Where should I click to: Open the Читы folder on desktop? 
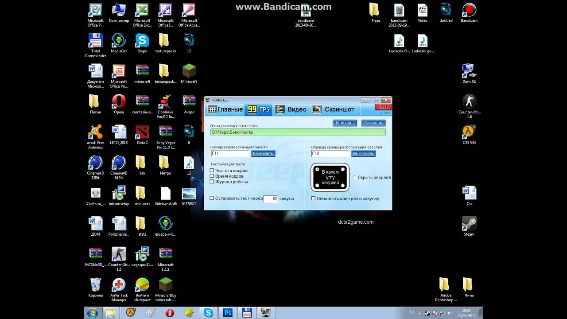[x=469, y=288]
